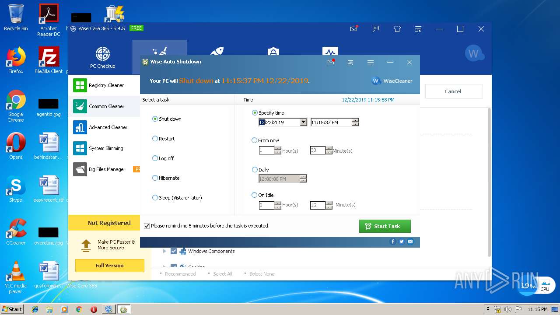Click the Advanced Cleaner blue icon
This screenshot has width=560, height=315.
pyautogui.click(x=80, y=127)
